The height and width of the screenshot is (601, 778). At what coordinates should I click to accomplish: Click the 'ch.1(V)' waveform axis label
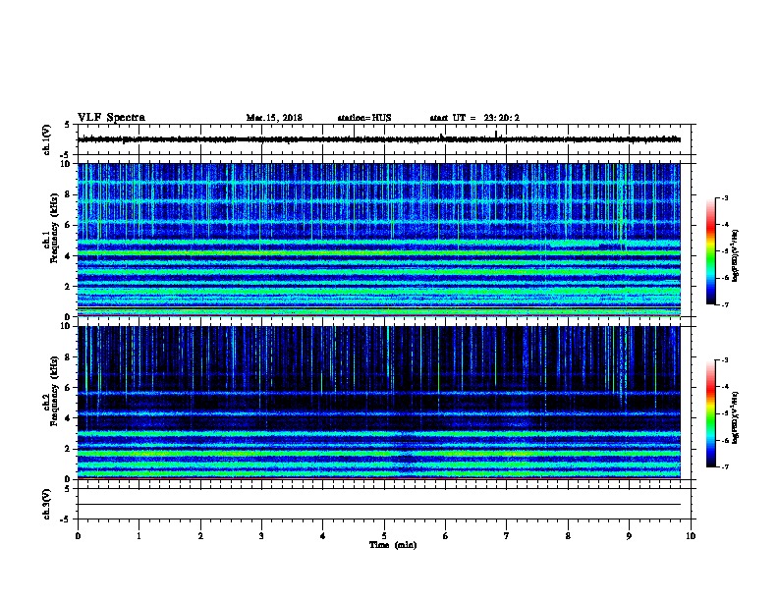[46, 139]
